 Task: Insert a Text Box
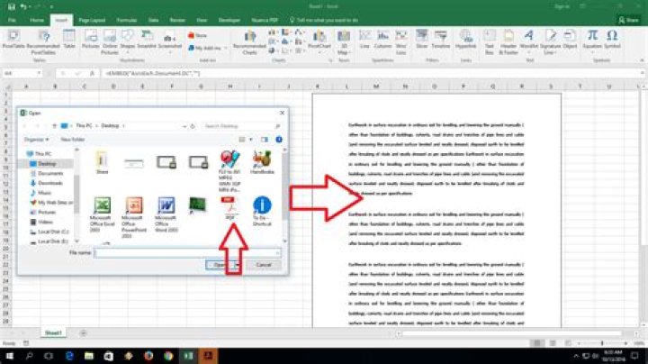click(x=490, y=41)
